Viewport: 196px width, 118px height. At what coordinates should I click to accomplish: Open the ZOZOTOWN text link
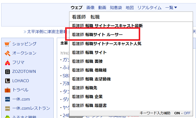[x=24, y=72]
